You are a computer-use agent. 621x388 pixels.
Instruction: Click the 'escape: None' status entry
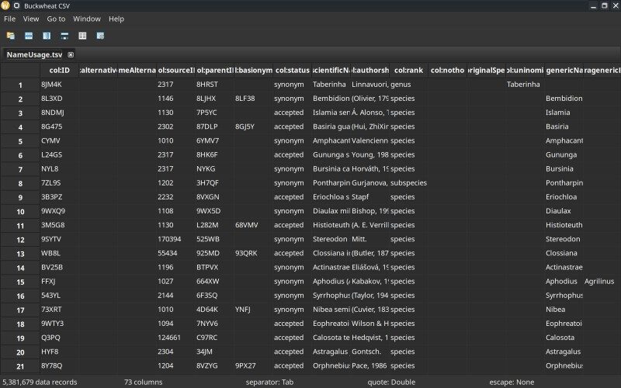click(512, 382)
